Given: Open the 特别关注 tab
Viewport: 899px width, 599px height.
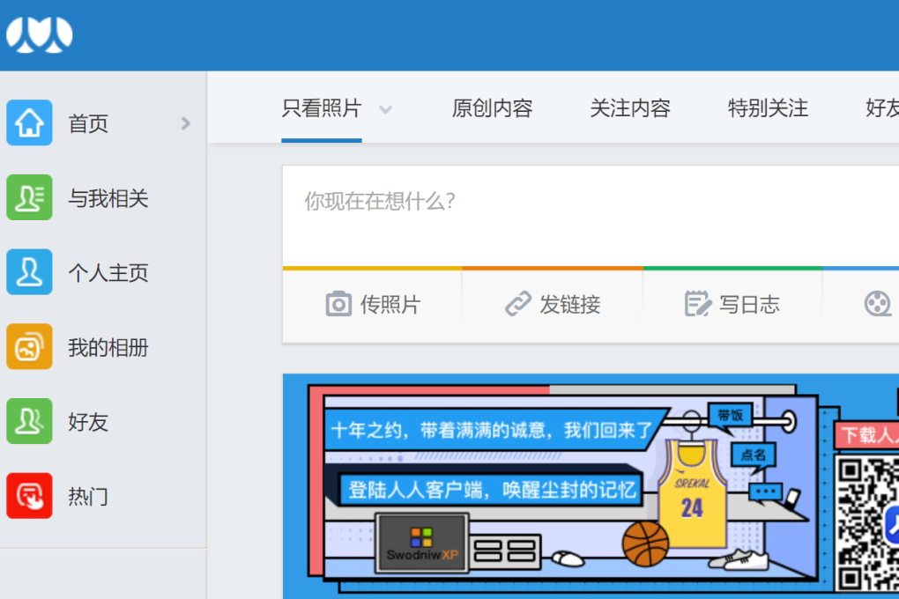Looking at the screenshot, I should click(x=768, y=107).
